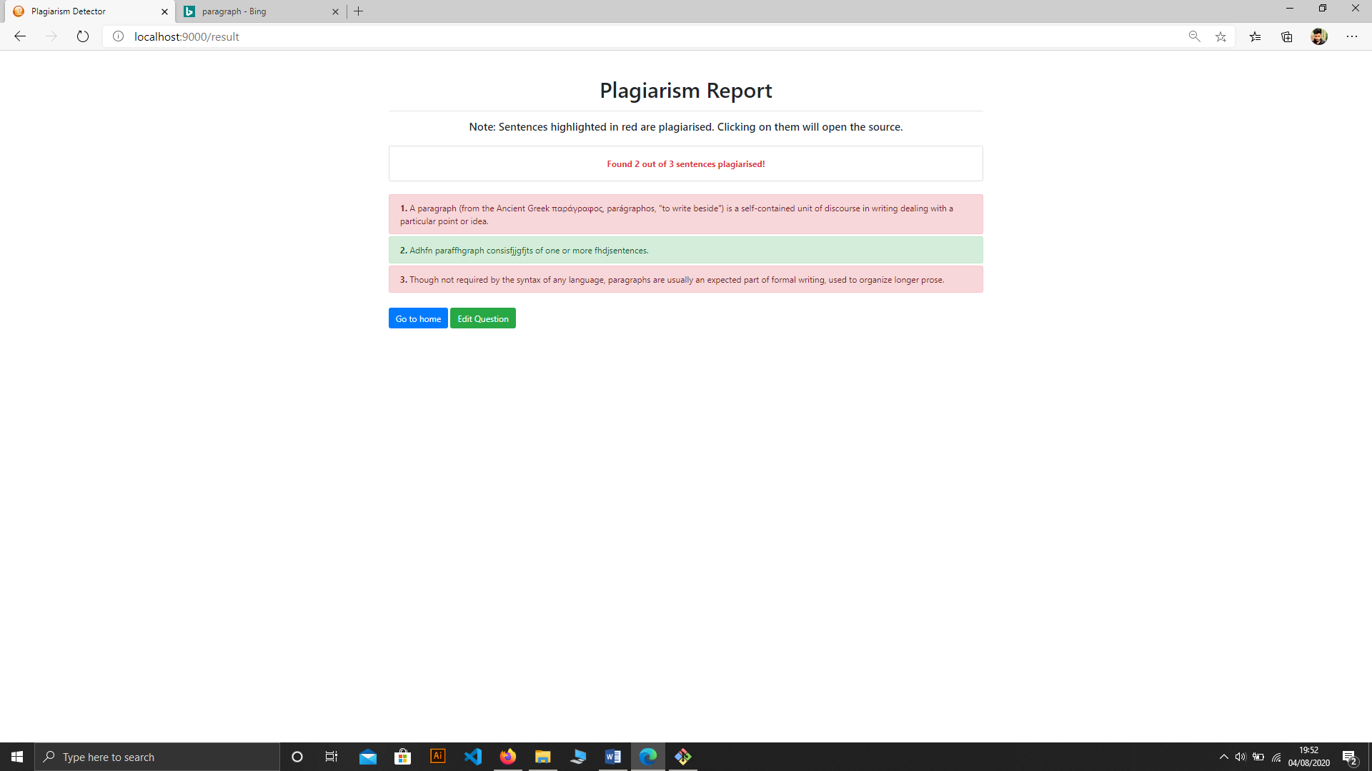Click the taskbar search box
The image size is (1372, 771).
[157, 757]
